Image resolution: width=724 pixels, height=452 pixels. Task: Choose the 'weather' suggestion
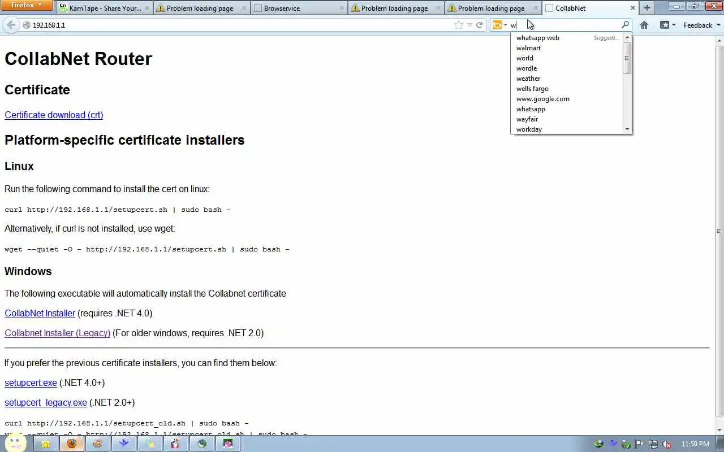tap(567, 79)
